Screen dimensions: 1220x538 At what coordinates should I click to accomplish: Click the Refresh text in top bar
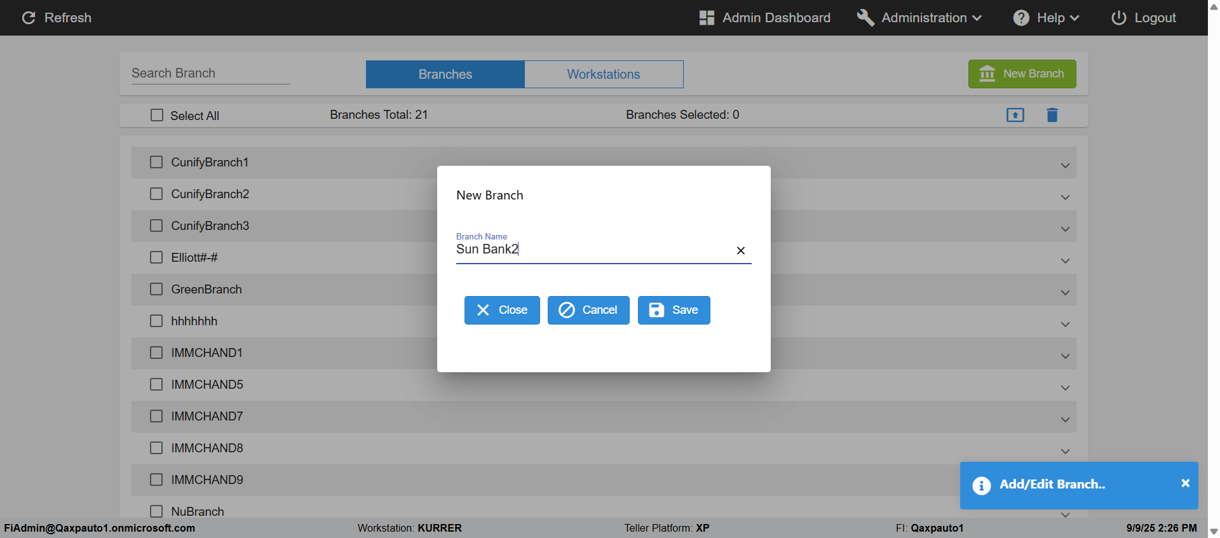click(x=68, y=18)
